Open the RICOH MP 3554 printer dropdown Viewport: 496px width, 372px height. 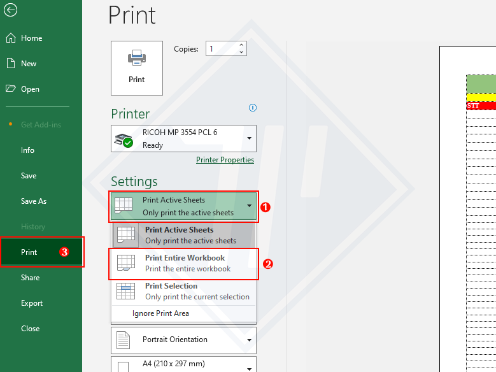click(x=183, y=139)
